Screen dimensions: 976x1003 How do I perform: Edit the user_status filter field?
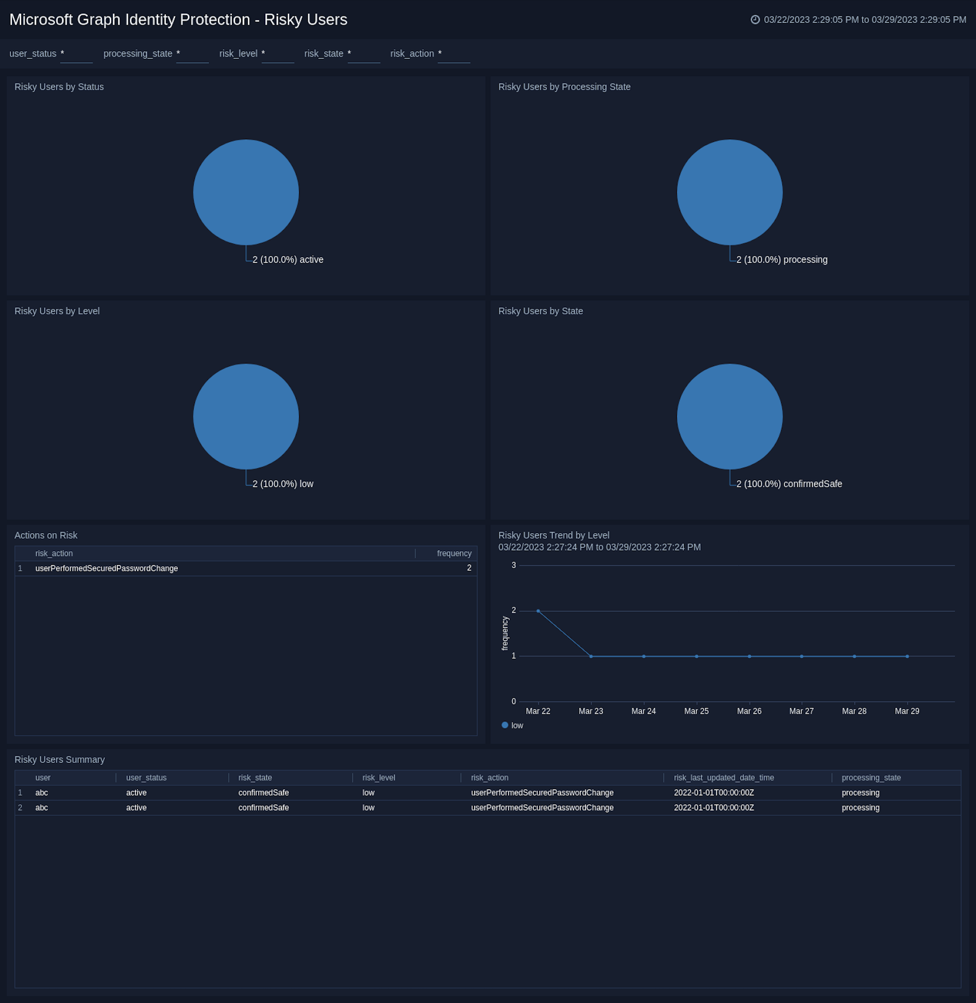[x=76, y=54]
